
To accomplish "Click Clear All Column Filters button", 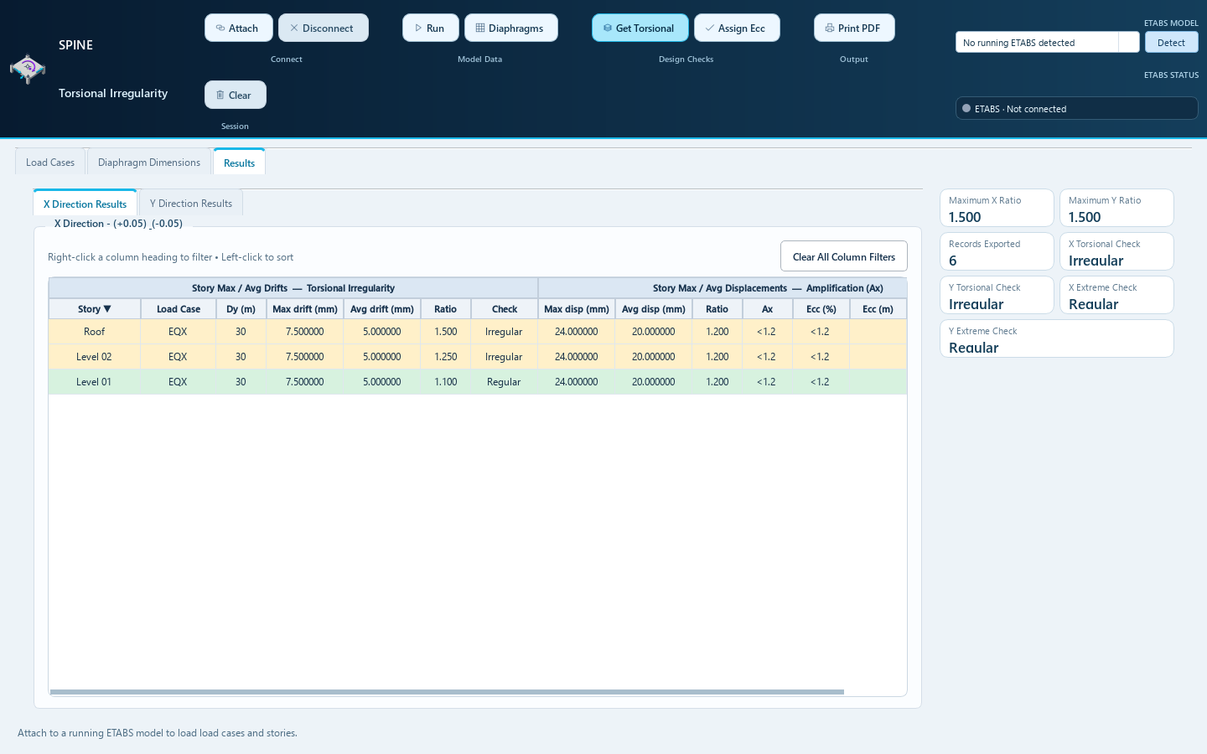I will tap(843, 256).
